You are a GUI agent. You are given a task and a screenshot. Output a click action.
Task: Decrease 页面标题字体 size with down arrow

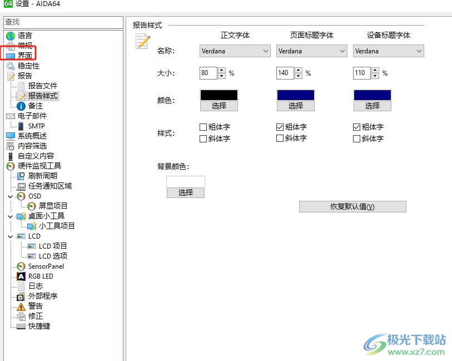point(299,76)
